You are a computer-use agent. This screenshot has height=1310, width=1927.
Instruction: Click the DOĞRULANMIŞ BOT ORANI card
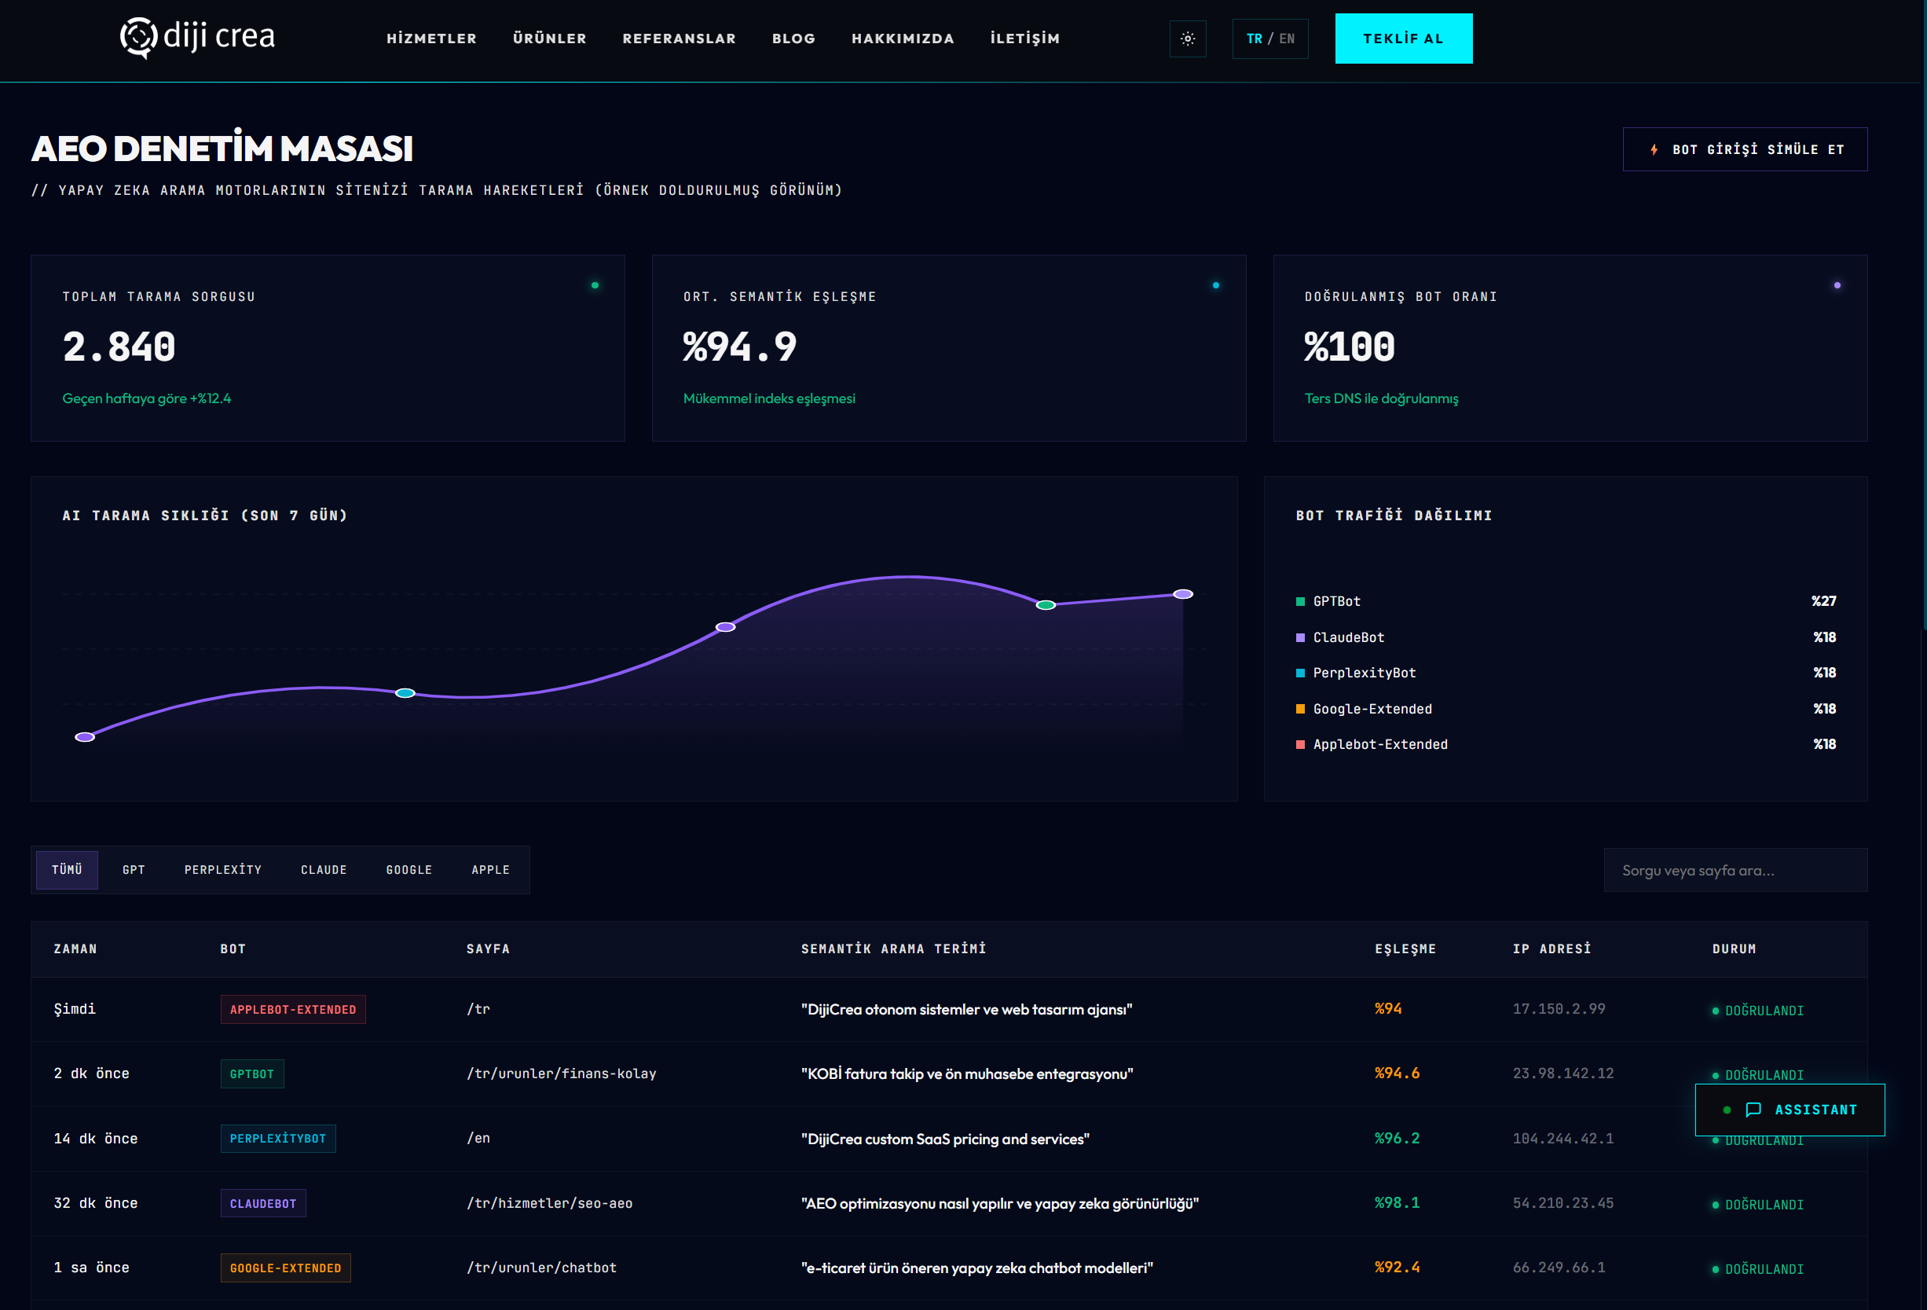pos(1570,347)
